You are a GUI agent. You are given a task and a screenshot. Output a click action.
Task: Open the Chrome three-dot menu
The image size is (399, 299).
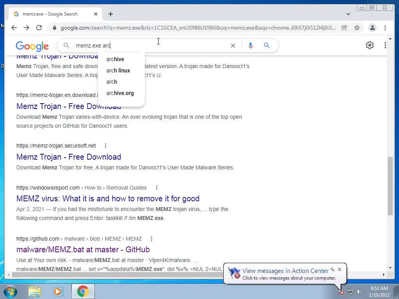click(385, 28)
